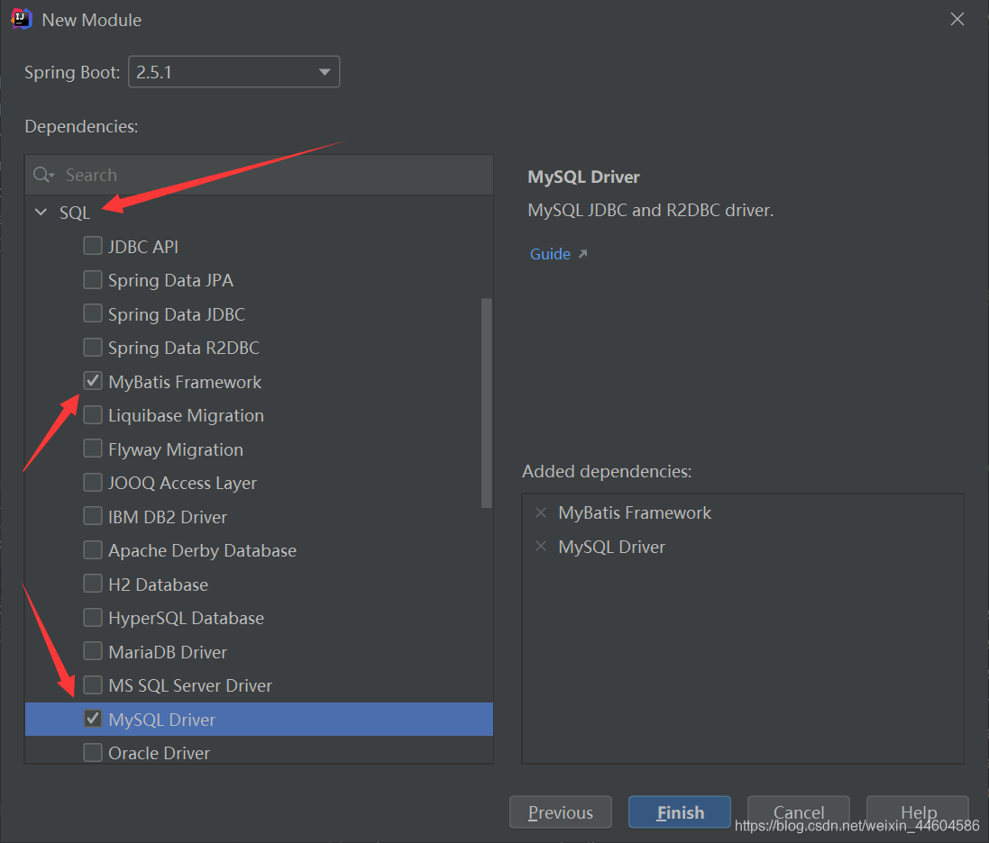Viewport: 989px width, 843px height.
Task: Click the dependencies Search field
Action: (x=259, y=175)
